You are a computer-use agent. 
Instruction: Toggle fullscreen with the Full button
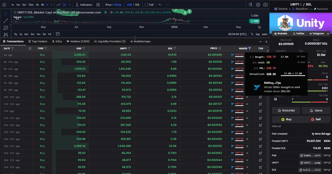click(x=149, y=5)
